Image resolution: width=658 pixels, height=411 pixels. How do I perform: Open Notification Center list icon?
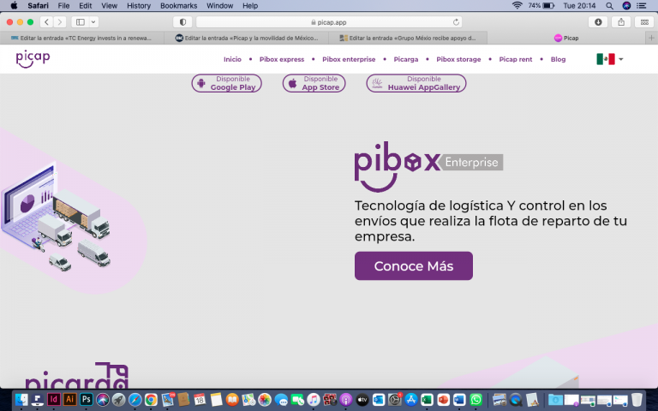pyautogui.click(x=642, y=5)
